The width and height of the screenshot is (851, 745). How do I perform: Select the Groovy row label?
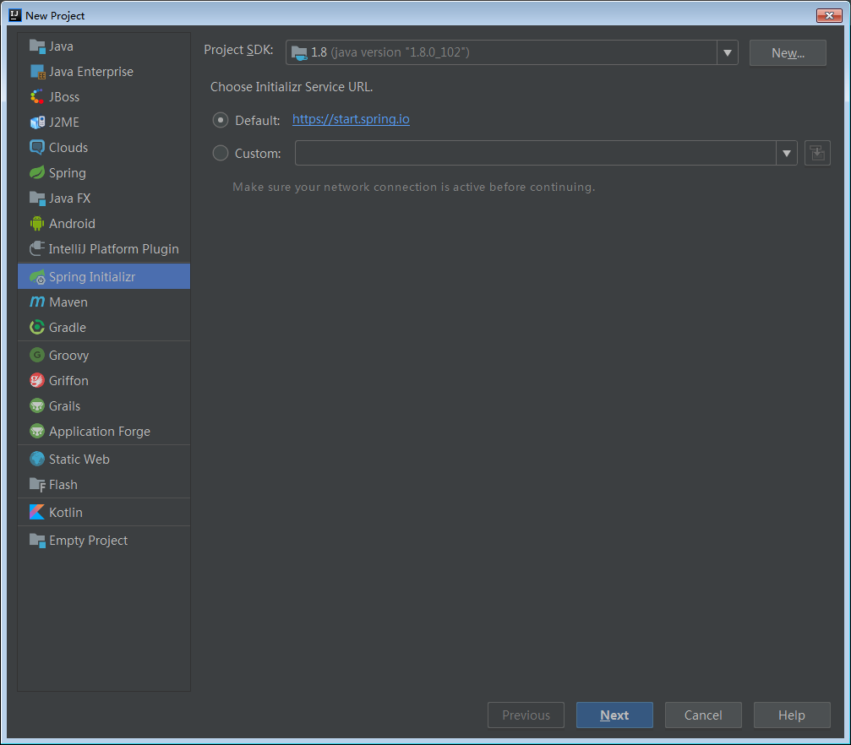(x=69, y=356)
